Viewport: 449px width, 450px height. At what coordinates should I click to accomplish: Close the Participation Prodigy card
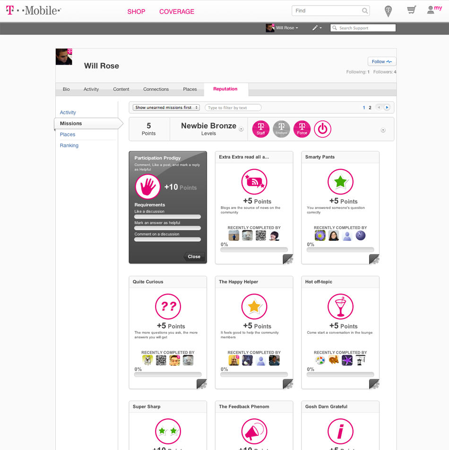click(x=194, y=256)
